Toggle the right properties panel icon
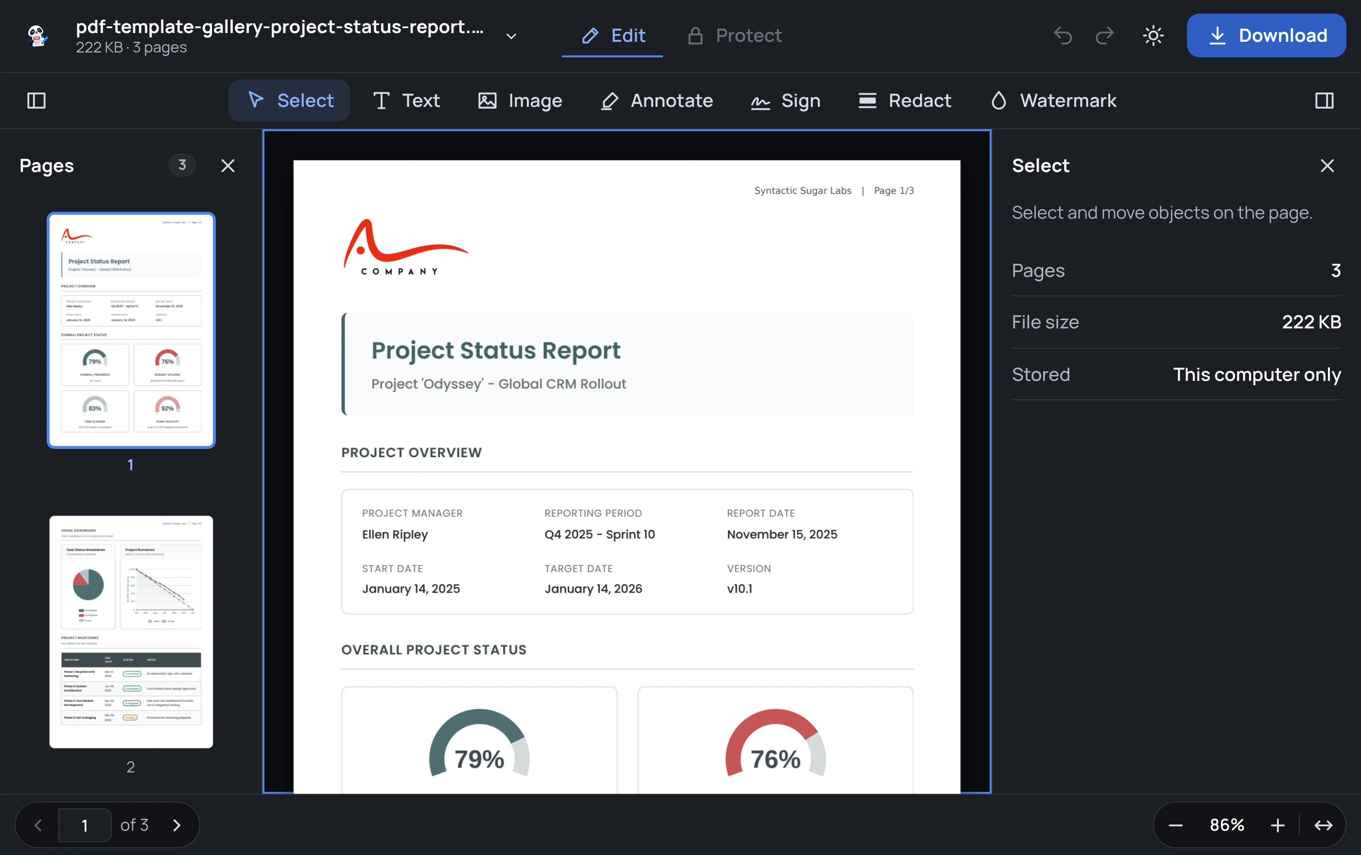This screenshot has height=855, width=1361. pos(1324,101)
